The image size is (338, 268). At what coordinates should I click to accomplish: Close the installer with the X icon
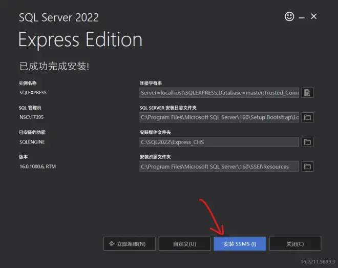(x=313, y=16)
